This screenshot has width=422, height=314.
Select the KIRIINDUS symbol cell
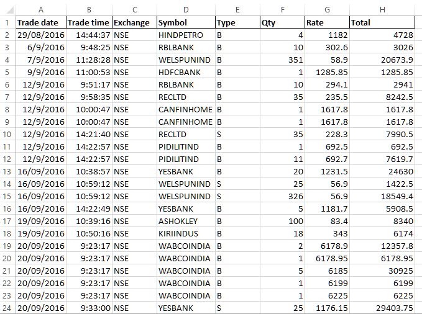[186, 233]
